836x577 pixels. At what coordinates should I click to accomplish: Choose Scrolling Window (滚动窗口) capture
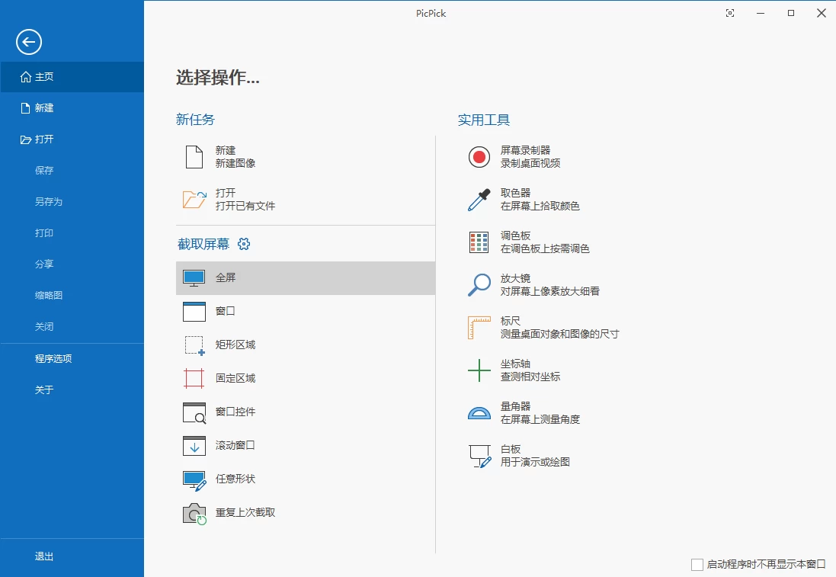coord(235,445)
